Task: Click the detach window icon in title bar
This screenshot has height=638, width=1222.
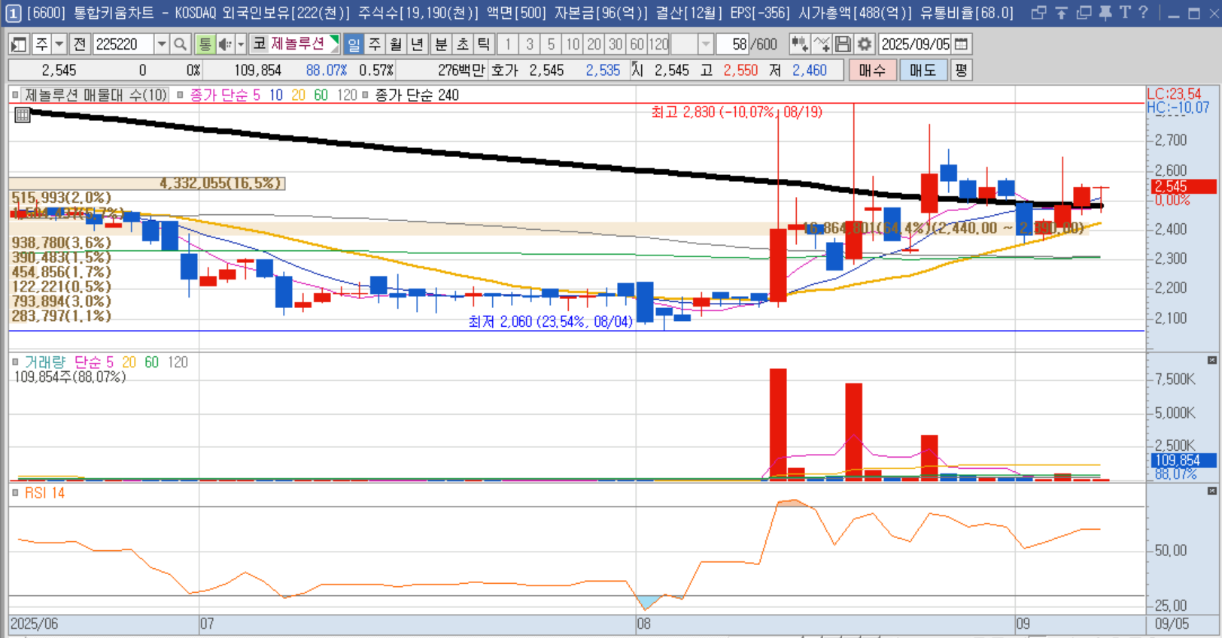Action: pos(1038,13)
